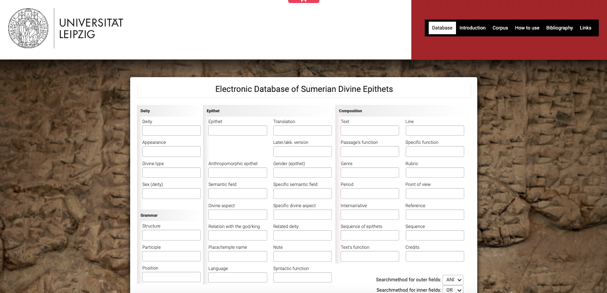Open the Links page in navigation
Image resolution: width=607 pixels, height=293 pixels.
click(585, 28)
